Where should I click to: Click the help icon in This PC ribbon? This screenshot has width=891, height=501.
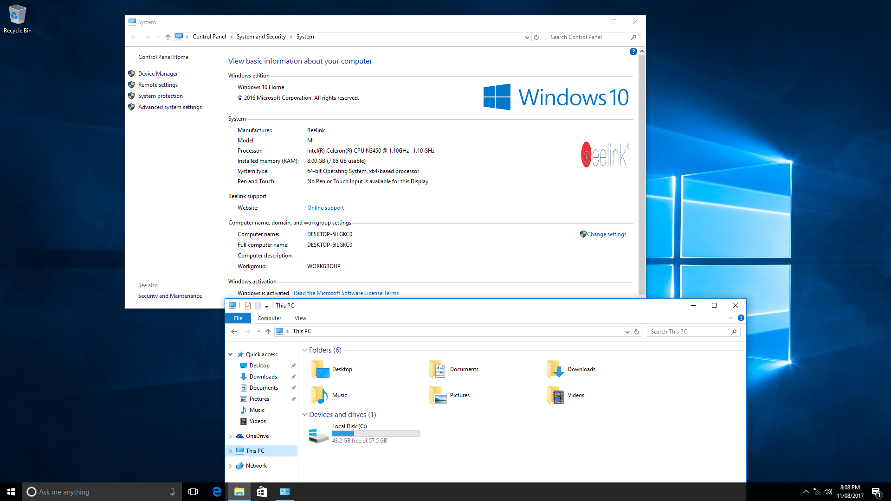[741, 318]
